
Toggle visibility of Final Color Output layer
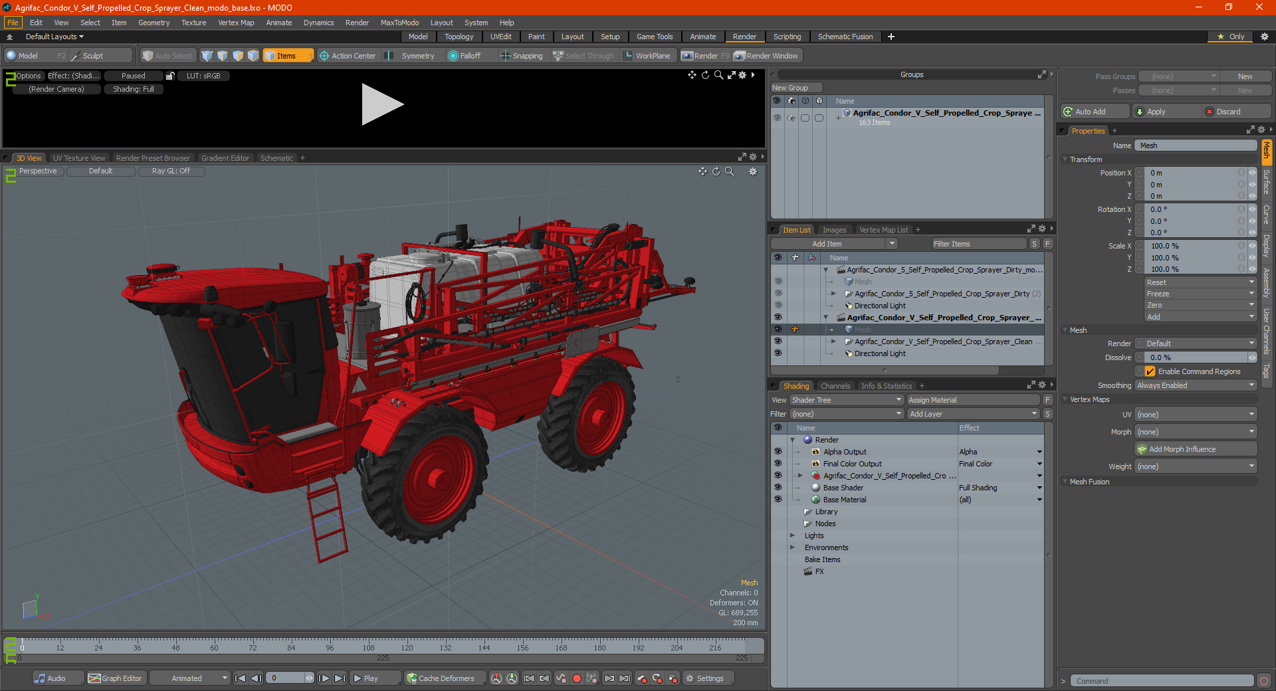pyautogui.click(x=778, y=464)
